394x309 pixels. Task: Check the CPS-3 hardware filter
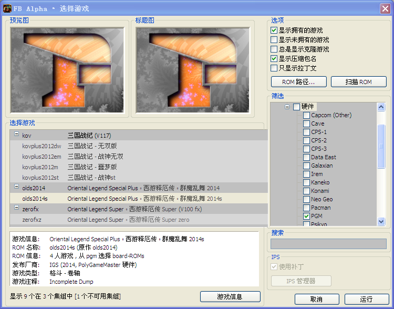[x=306, y=149]
